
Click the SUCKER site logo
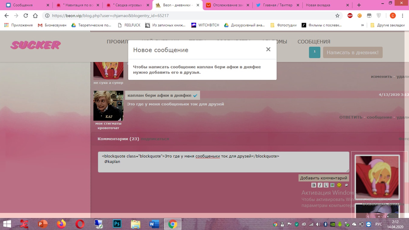click(x=35, y=45)
